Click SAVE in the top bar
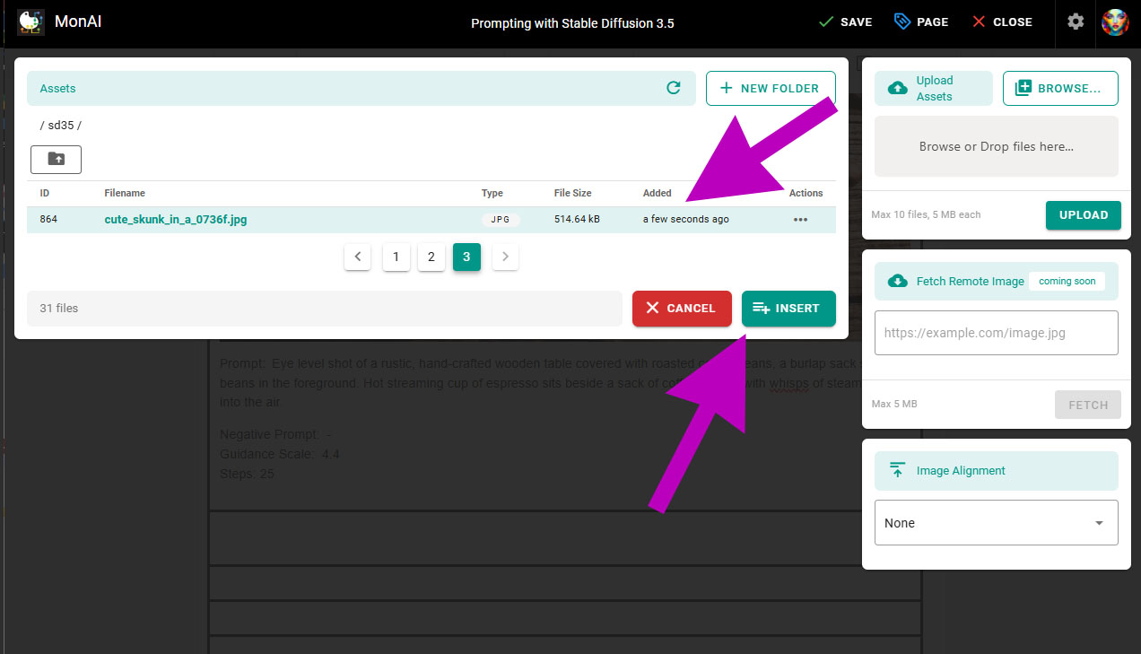This screenshot has height=654, width=1141. coord(846,22)
